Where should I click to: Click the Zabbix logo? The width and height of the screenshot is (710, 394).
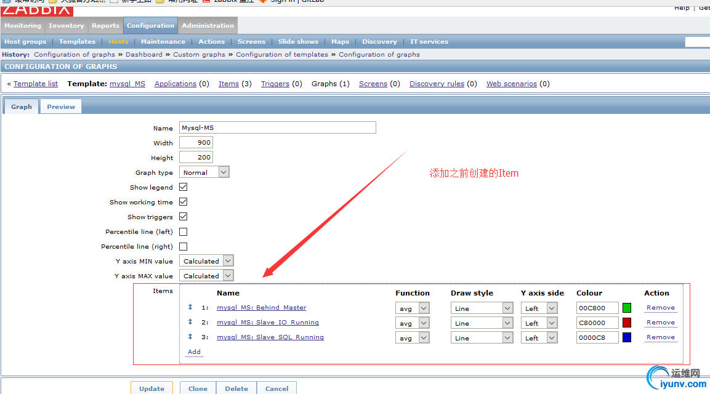37,10
